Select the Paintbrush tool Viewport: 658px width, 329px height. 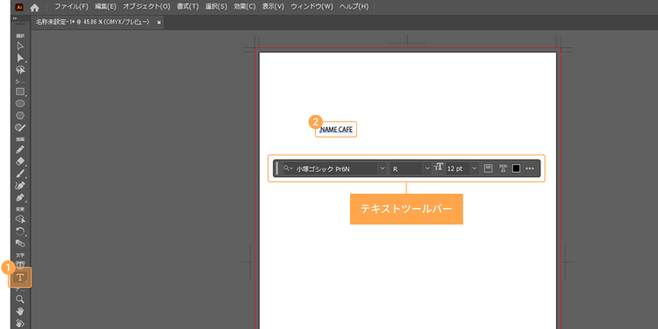[x=20, y=173]
